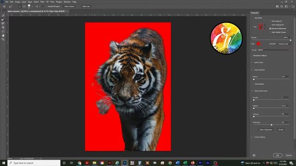Select the Brush tool in left toolbar
Viewport: 296px width, 166px height.
(x=3, y=24)
